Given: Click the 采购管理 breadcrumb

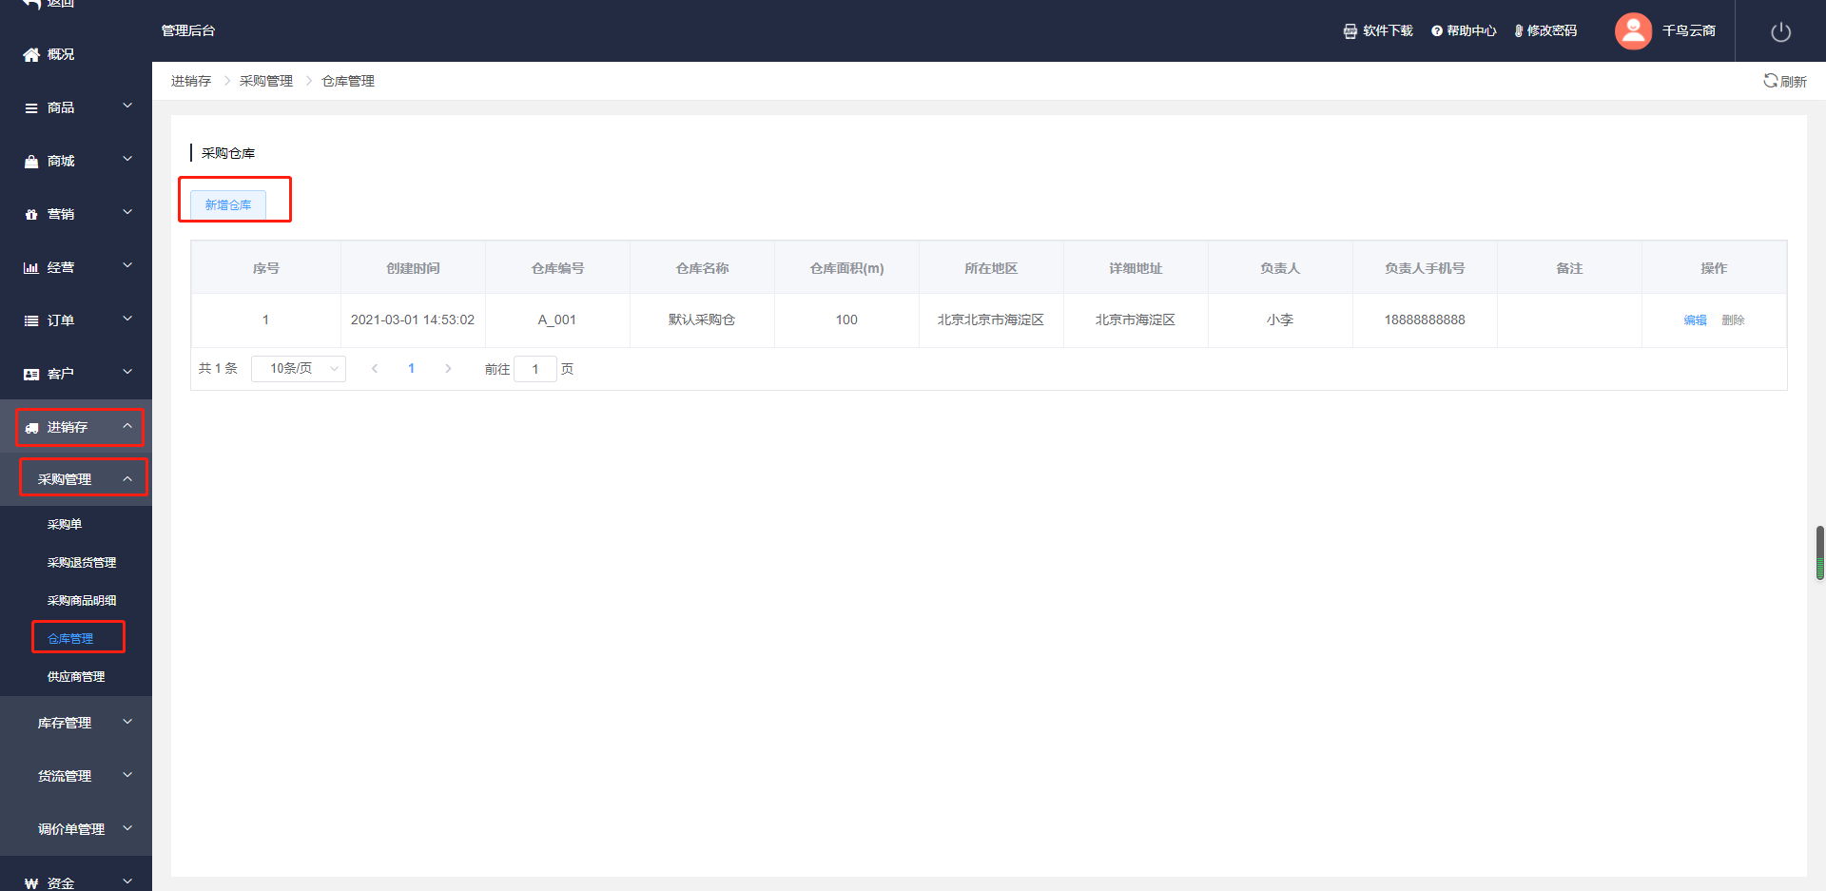Looking at the screenshot, I should point(266,82).
